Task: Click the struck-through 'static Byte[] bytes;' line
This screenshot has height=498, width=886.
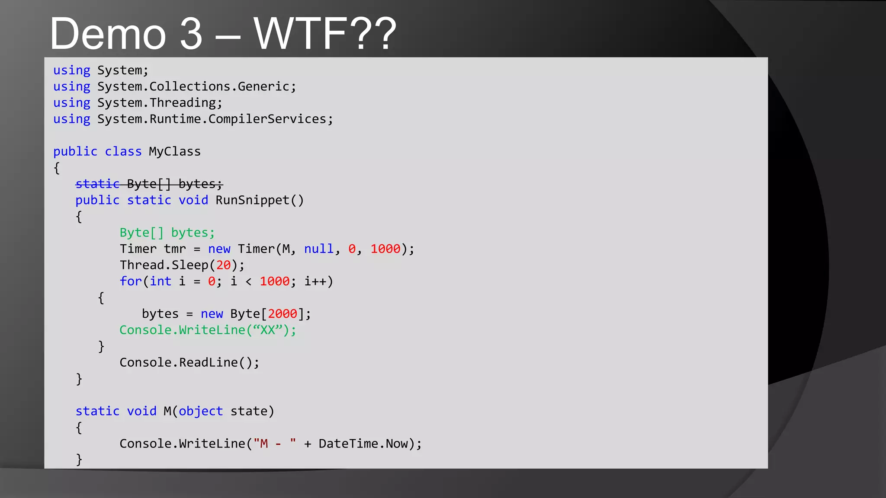Action: pyautogui.click(x=149, y=184)
